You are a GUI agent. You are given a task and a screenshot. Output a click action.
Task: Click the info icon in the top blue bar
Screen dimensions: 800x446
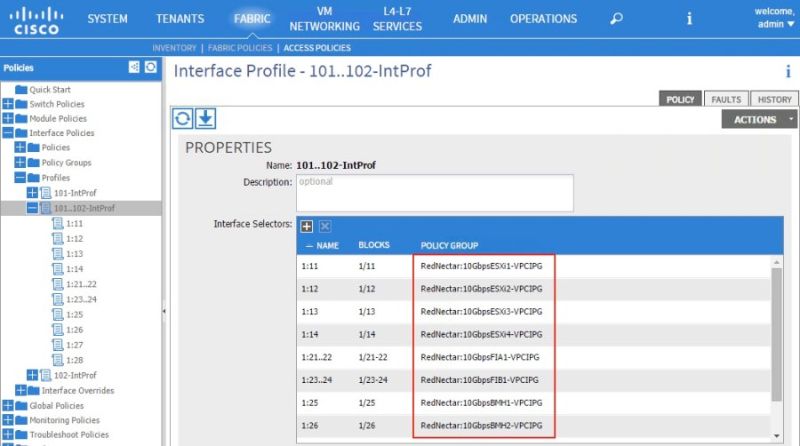coord(689,19)
